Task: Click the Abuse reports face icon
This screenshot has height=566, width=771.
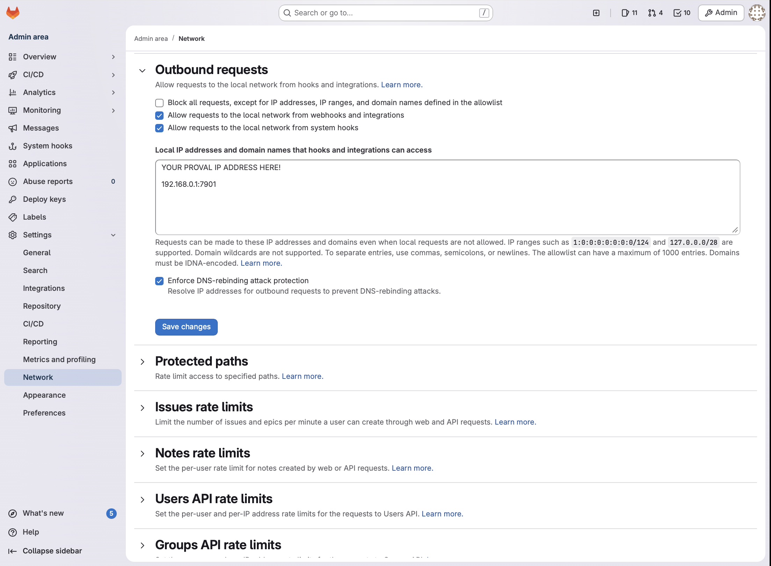Action: tap(13, 182)
